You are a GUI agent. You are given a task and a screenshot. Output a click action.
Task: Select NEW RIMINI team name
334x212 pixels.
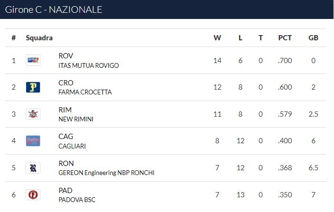pyautogui.click(x=76, y=119)
